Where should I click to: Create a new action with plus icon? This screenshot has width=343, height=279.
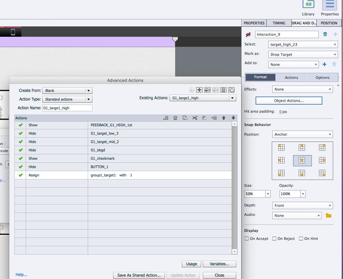[x=199, y=90]
